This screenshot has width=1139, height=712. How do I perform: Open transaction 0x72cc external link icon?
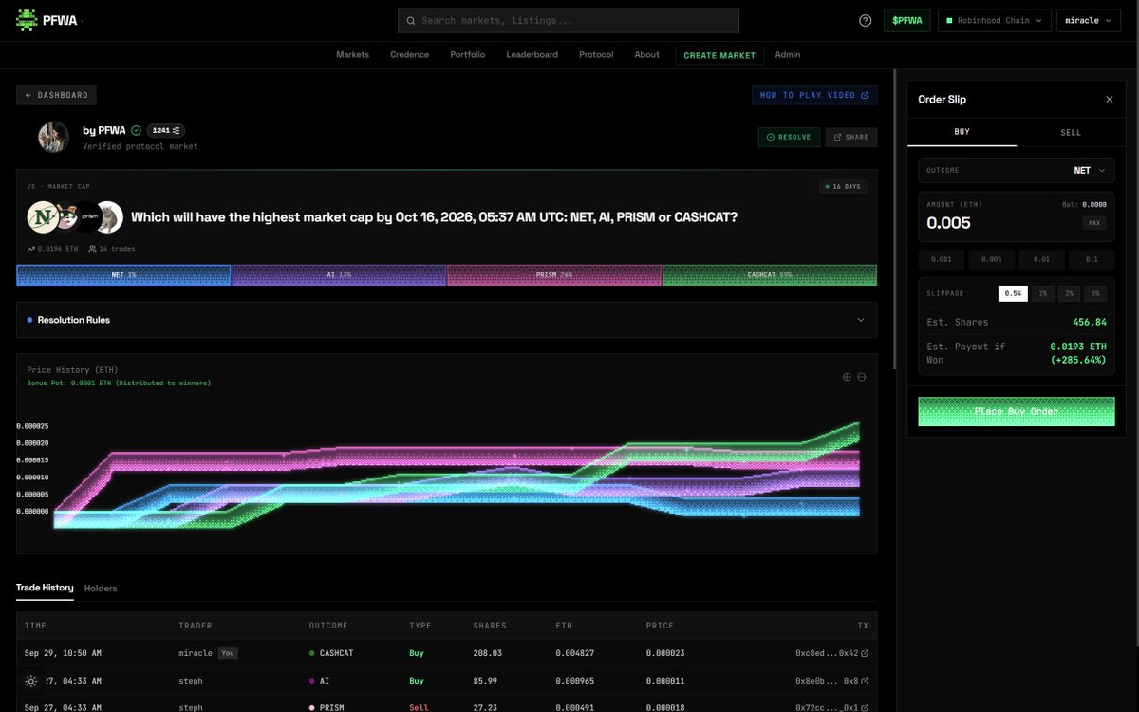864,708
